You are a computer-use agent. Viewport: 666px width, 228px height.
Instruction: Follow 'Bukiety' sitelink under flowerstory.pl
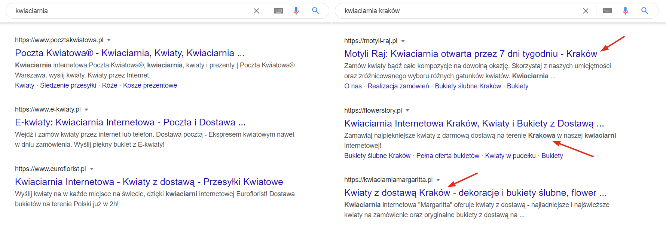coord(552,156)
